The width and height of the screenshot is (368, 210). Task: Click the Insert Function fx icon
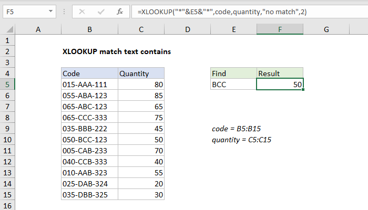(x=119, y=10)
